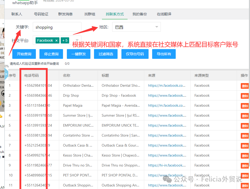Switch to the 在线翻译 tab
This screenshot has height=189, width=250.
(164, 14)
